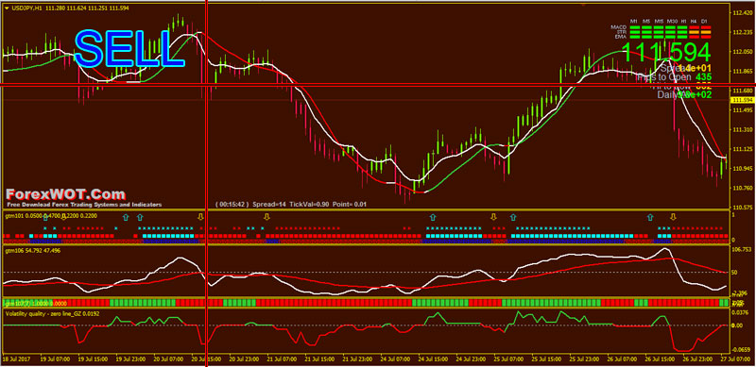756x367 pixels.
Task: Click the 18 Jul 2017 date label
Action: pyautogui.click(x=16, y=359)
